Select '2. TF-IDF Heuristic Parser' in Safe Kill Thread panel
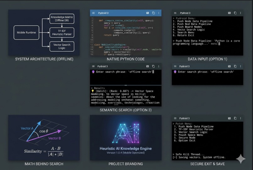 (194, 129)
